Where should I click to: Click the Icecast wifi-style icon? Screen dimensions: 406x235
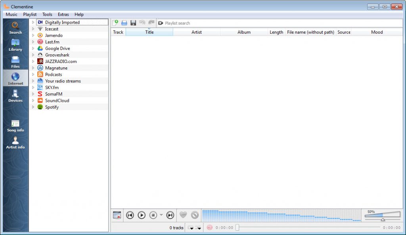pyautogui.click(x=40, y=29)
